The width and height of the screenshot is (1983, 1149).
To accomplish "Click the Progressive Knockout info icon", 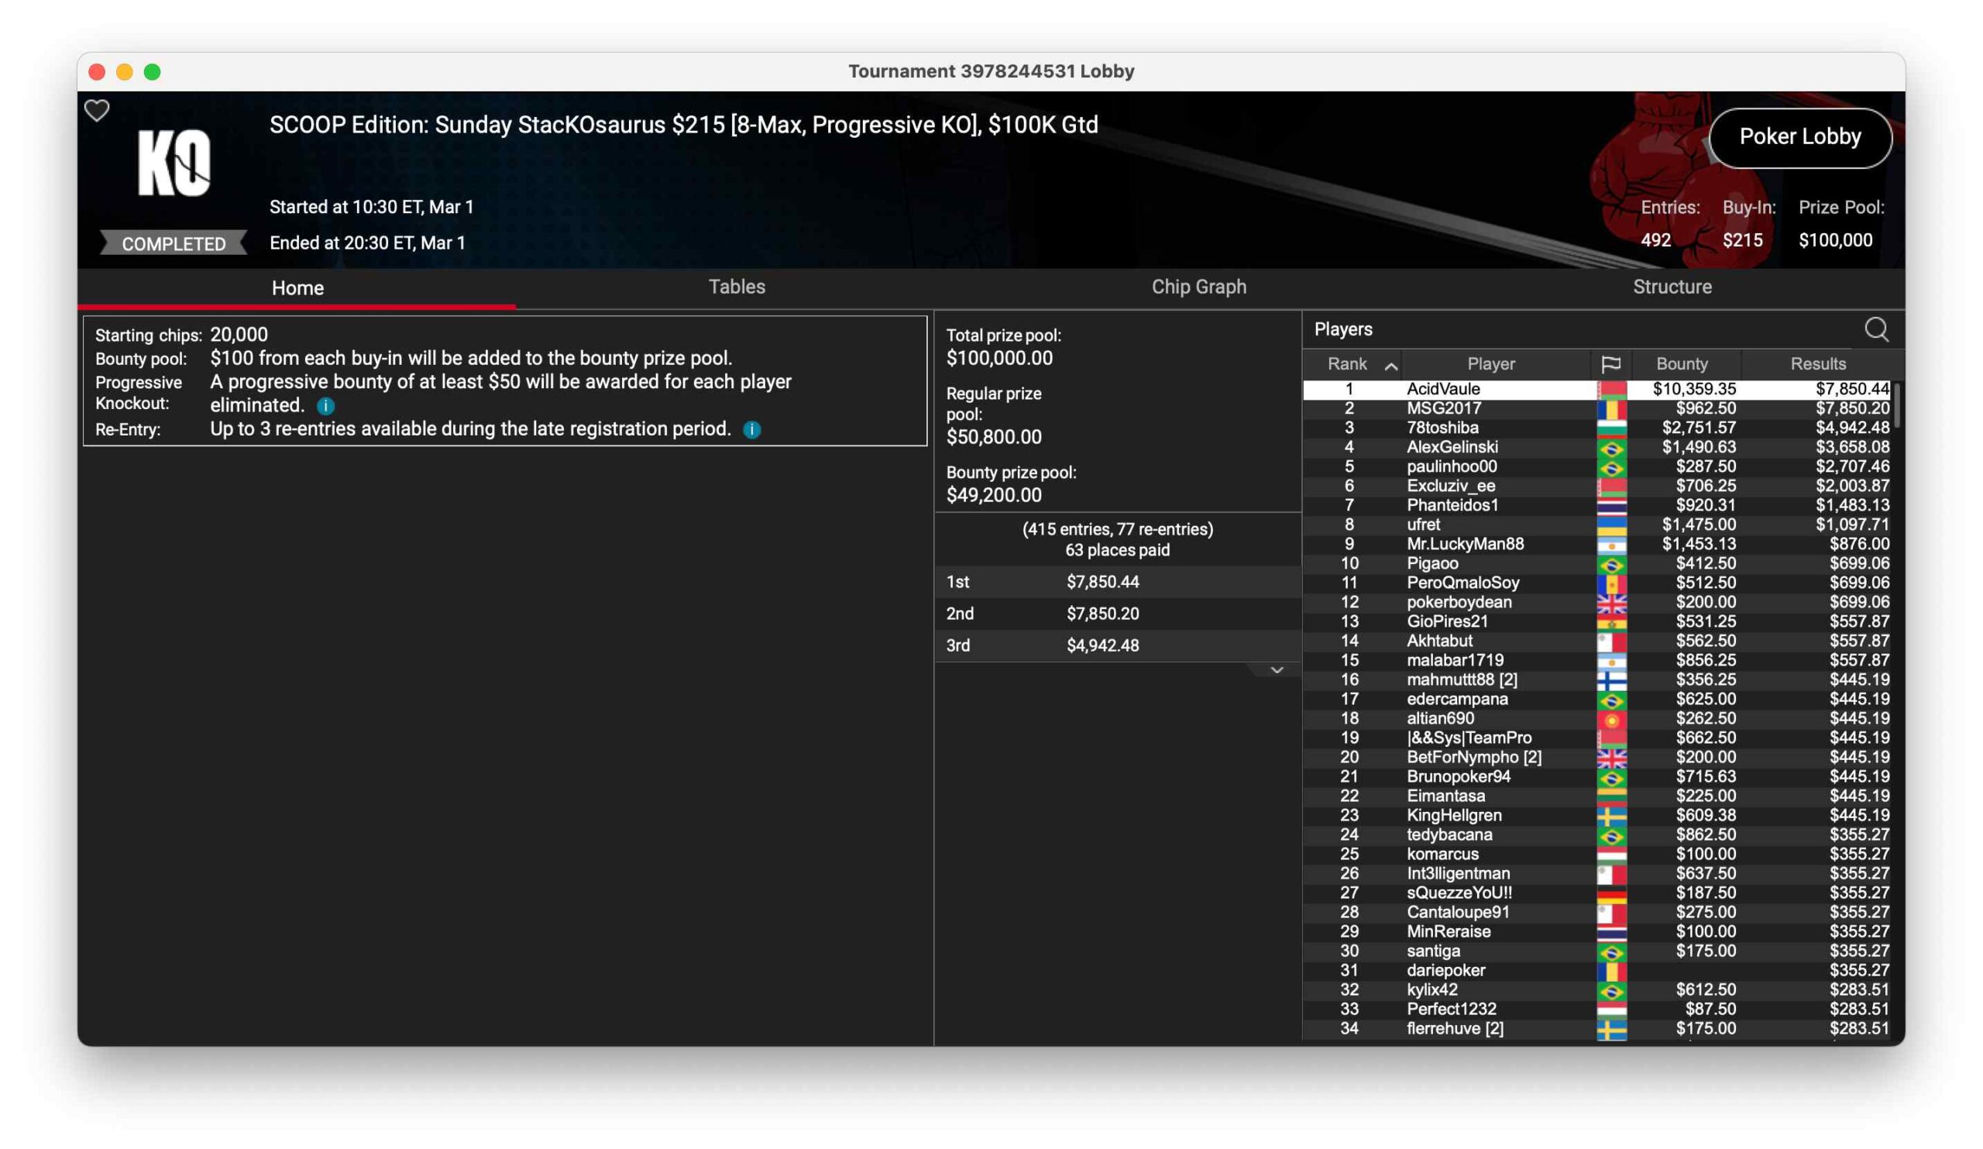I will click(326, 406).
